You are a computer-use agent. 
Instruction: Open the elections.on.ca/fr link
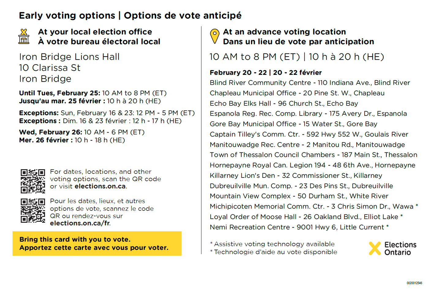(x=80, y=223)
